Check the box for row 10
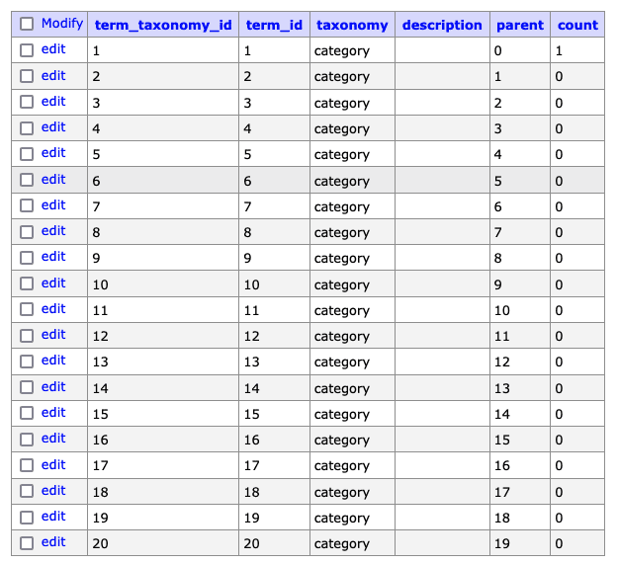This screenshot has height=564, width=618. [x=27, y=283]
